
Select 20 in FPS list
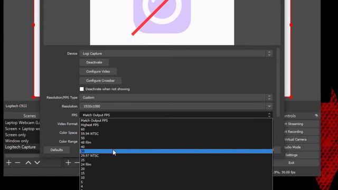click(x=176, y=169)
